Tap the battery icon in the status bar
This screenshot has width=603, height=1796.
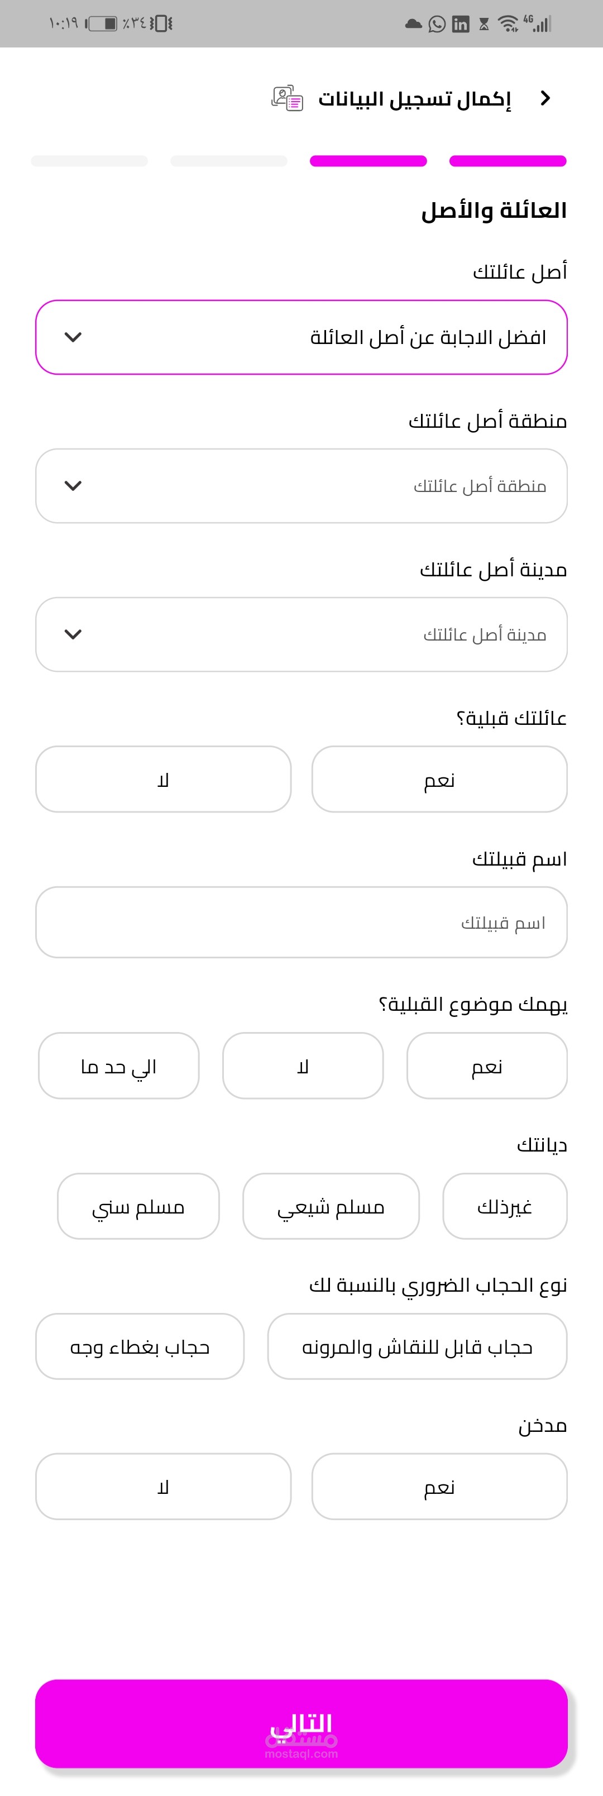click(102, 23)
